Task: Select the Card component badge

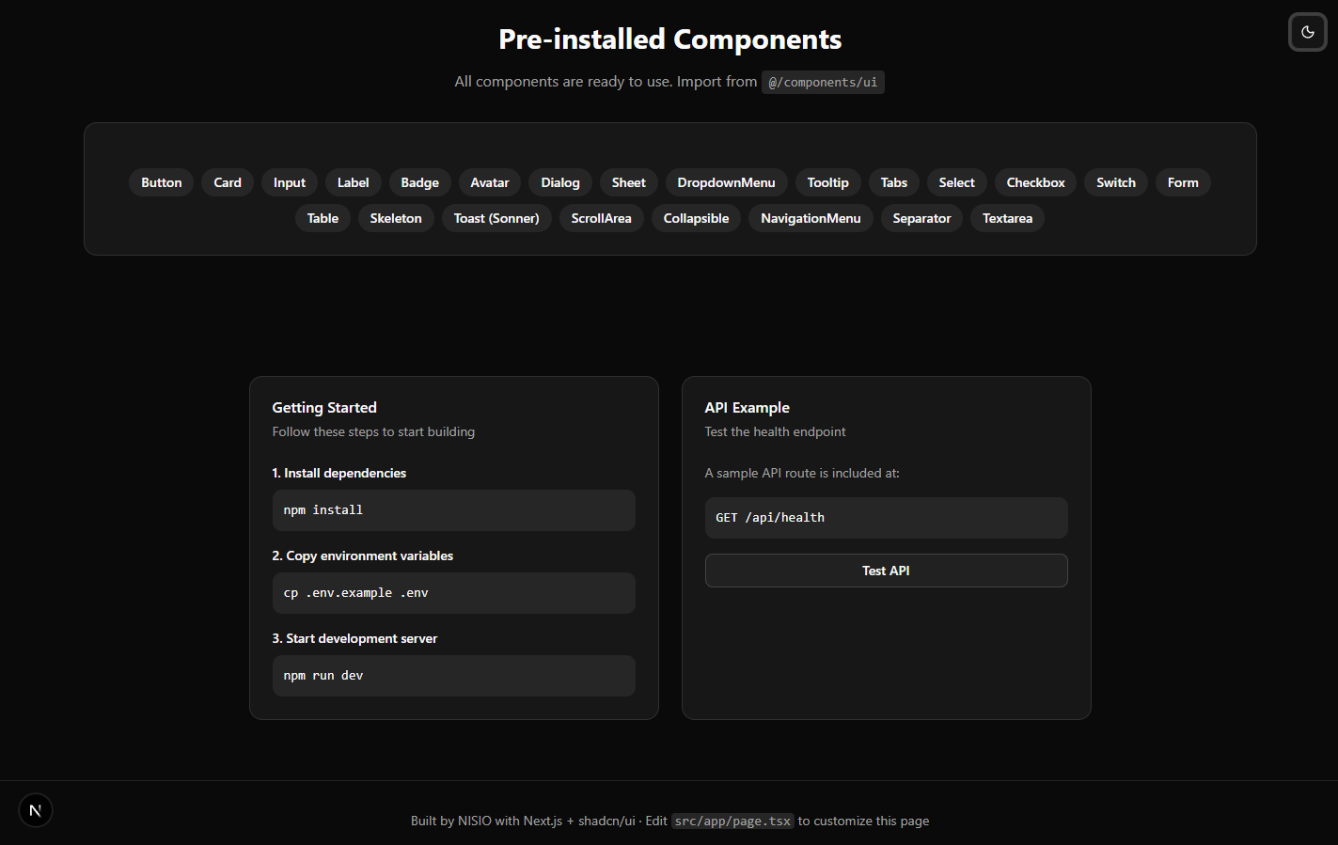Action: (x=228, y=182)
